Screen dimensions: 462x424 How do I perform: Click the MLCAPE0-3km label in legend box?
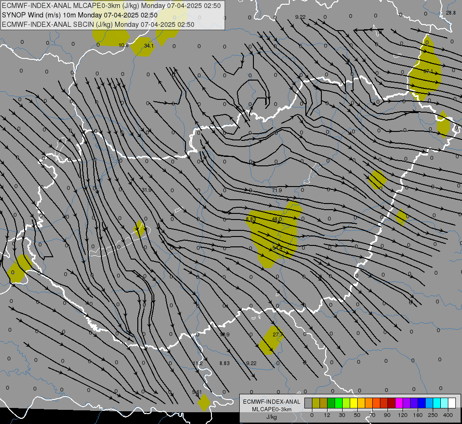pos(271,409)
